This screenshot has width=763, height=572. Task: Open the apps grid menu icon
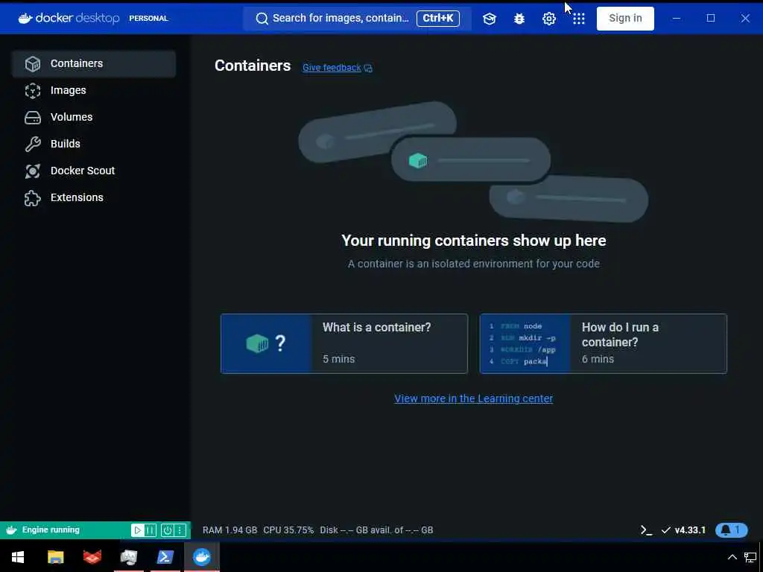pos(578,19)
